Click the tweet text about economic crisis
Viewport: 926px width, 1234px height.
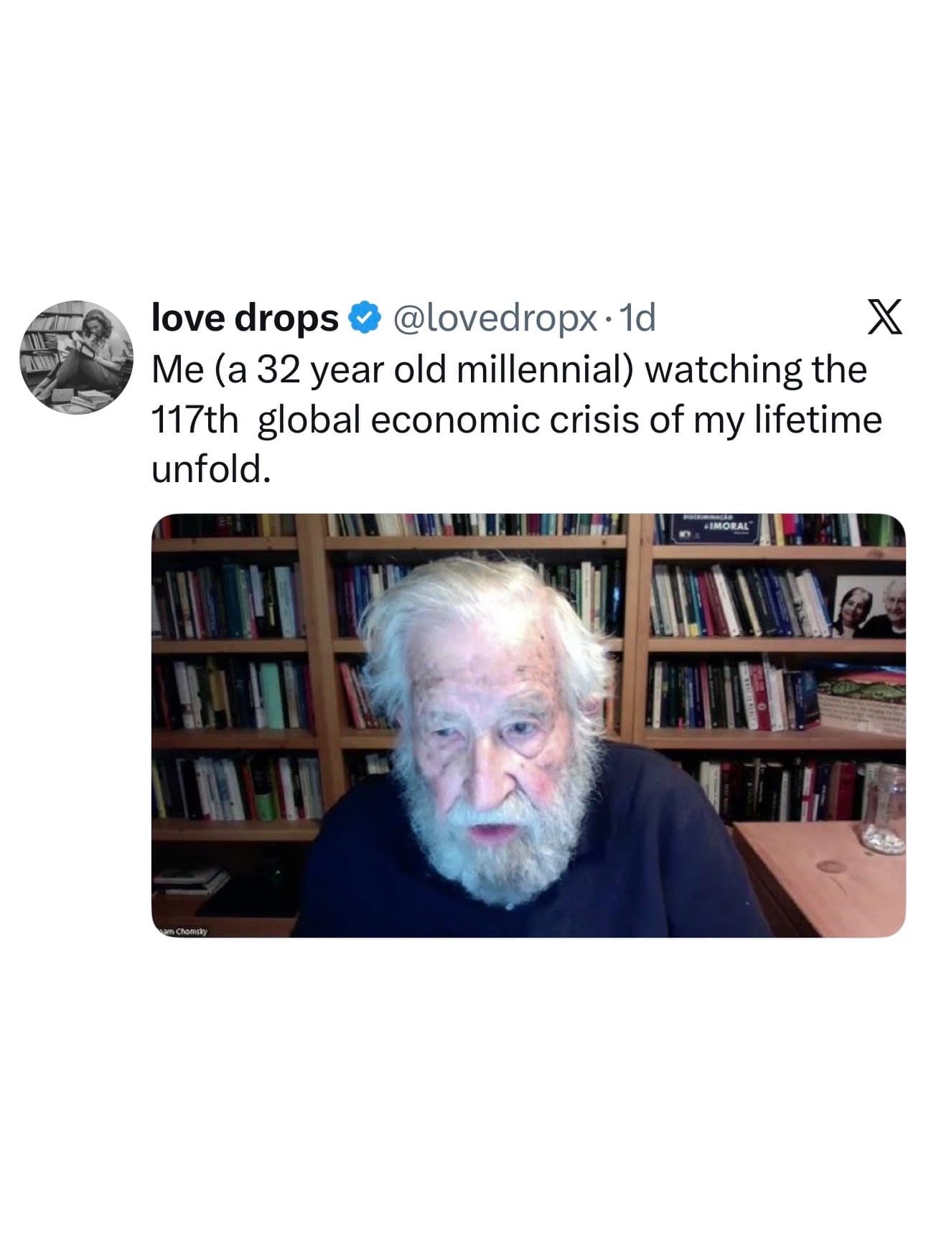(x=516, y=420)
